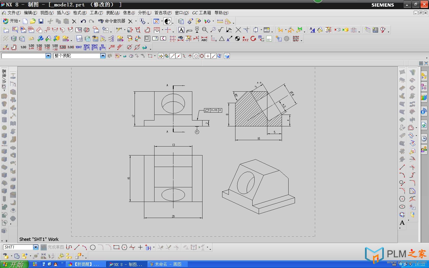Screen dimensions: 429x268
Task: Select the sketch profile tool
Action: [69, 247]
